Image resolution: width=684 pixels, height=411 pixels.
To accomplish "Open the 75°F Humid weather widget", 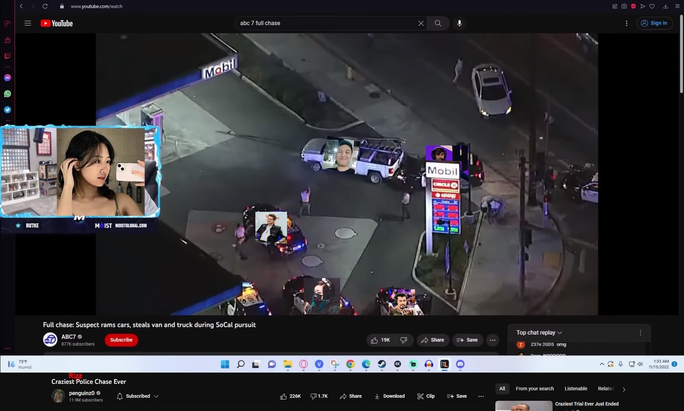I will pos(21,364).
